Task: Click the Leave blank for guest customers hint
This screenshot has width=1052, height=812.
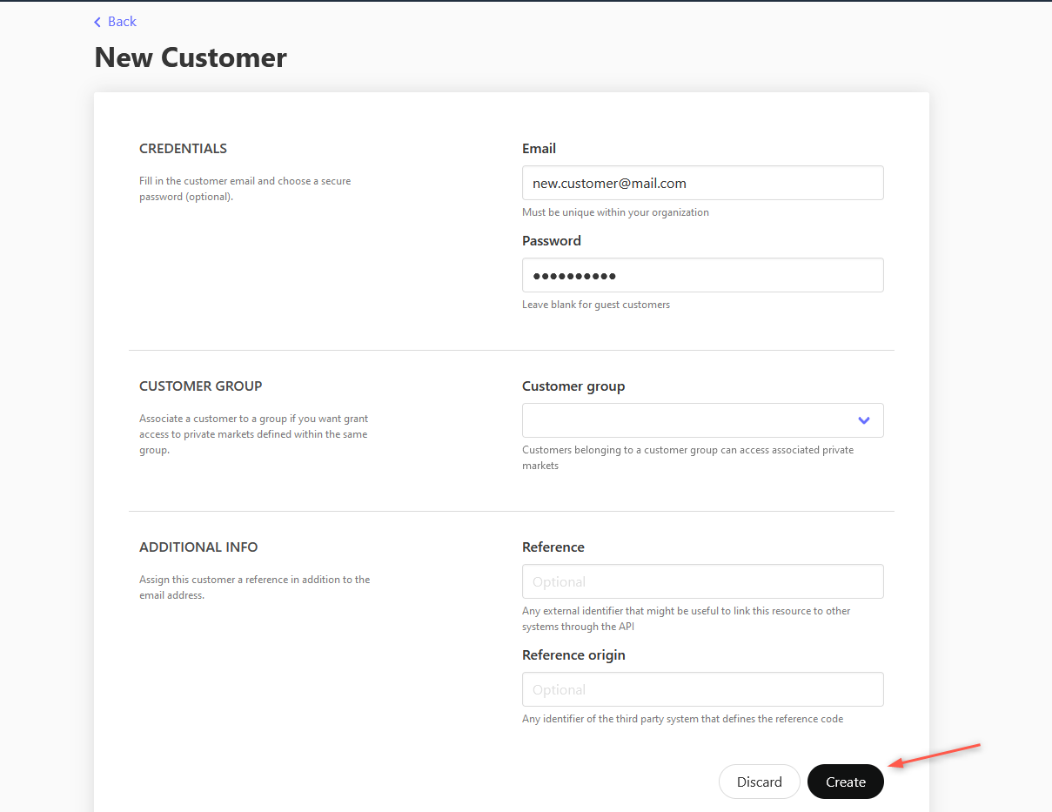Action: click(595, 304)
